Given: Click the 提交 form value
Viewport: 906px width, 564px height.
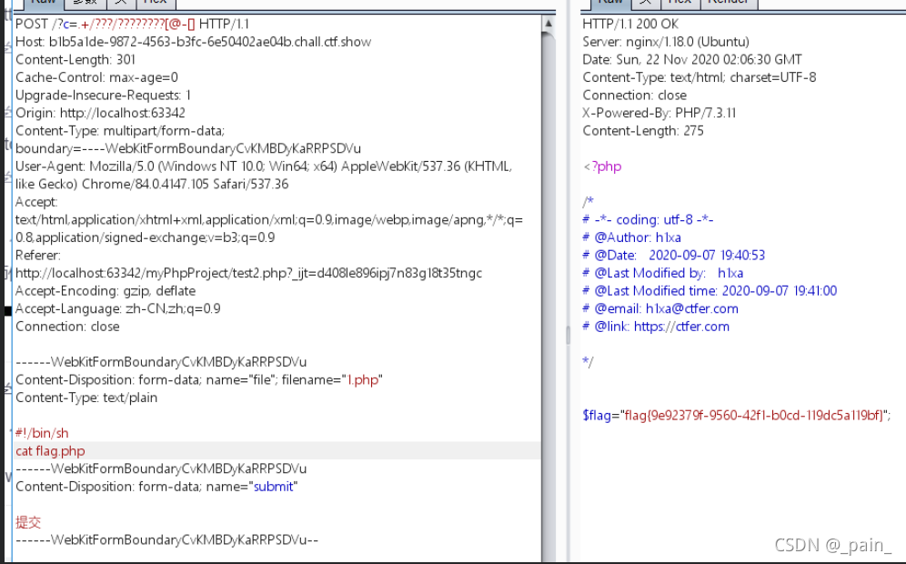Looking at the screenshot, I should click(27, 522).
